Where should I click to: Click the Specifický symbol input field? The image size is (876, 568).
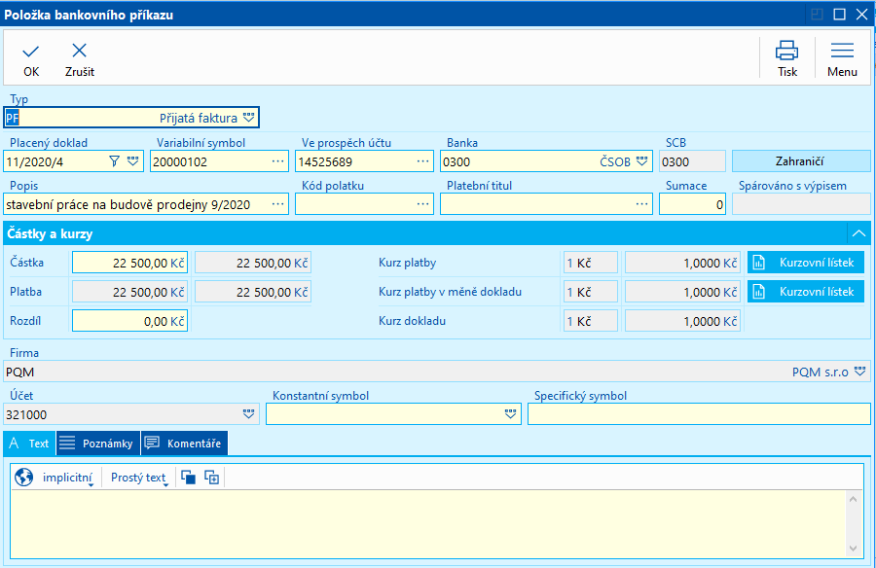point(698,414)
